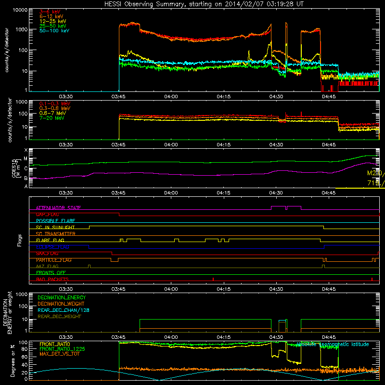The image size is (385, 385).
Task: Click the yellow M2.0 flare annotation
Action: pos(376,173)
